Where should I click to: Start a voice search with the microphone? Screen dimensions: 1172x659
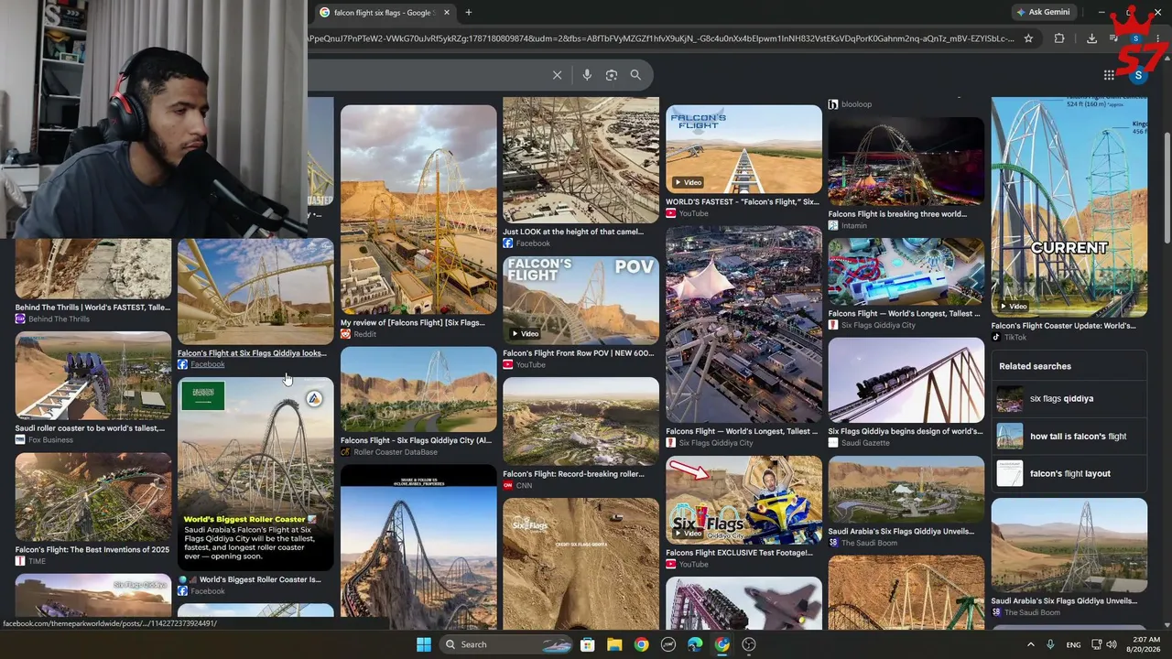click(587, 75)
